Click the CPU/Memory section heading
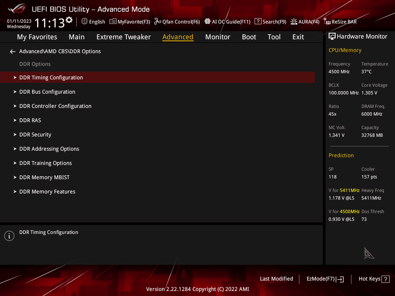 (345, 50)
